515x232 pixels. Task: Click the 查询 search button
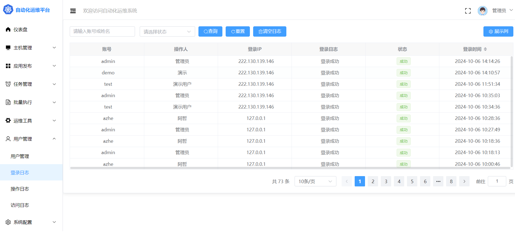[x=210, y=31]
